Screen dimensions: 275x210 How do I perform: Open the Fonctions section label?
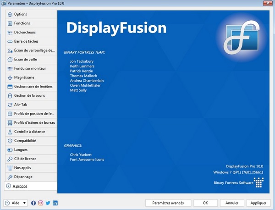[x=22, y=23]
